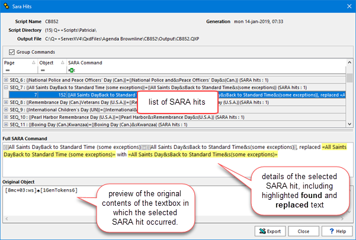
Task: Click the SARA Command filter icon
Action: (72, 70)
